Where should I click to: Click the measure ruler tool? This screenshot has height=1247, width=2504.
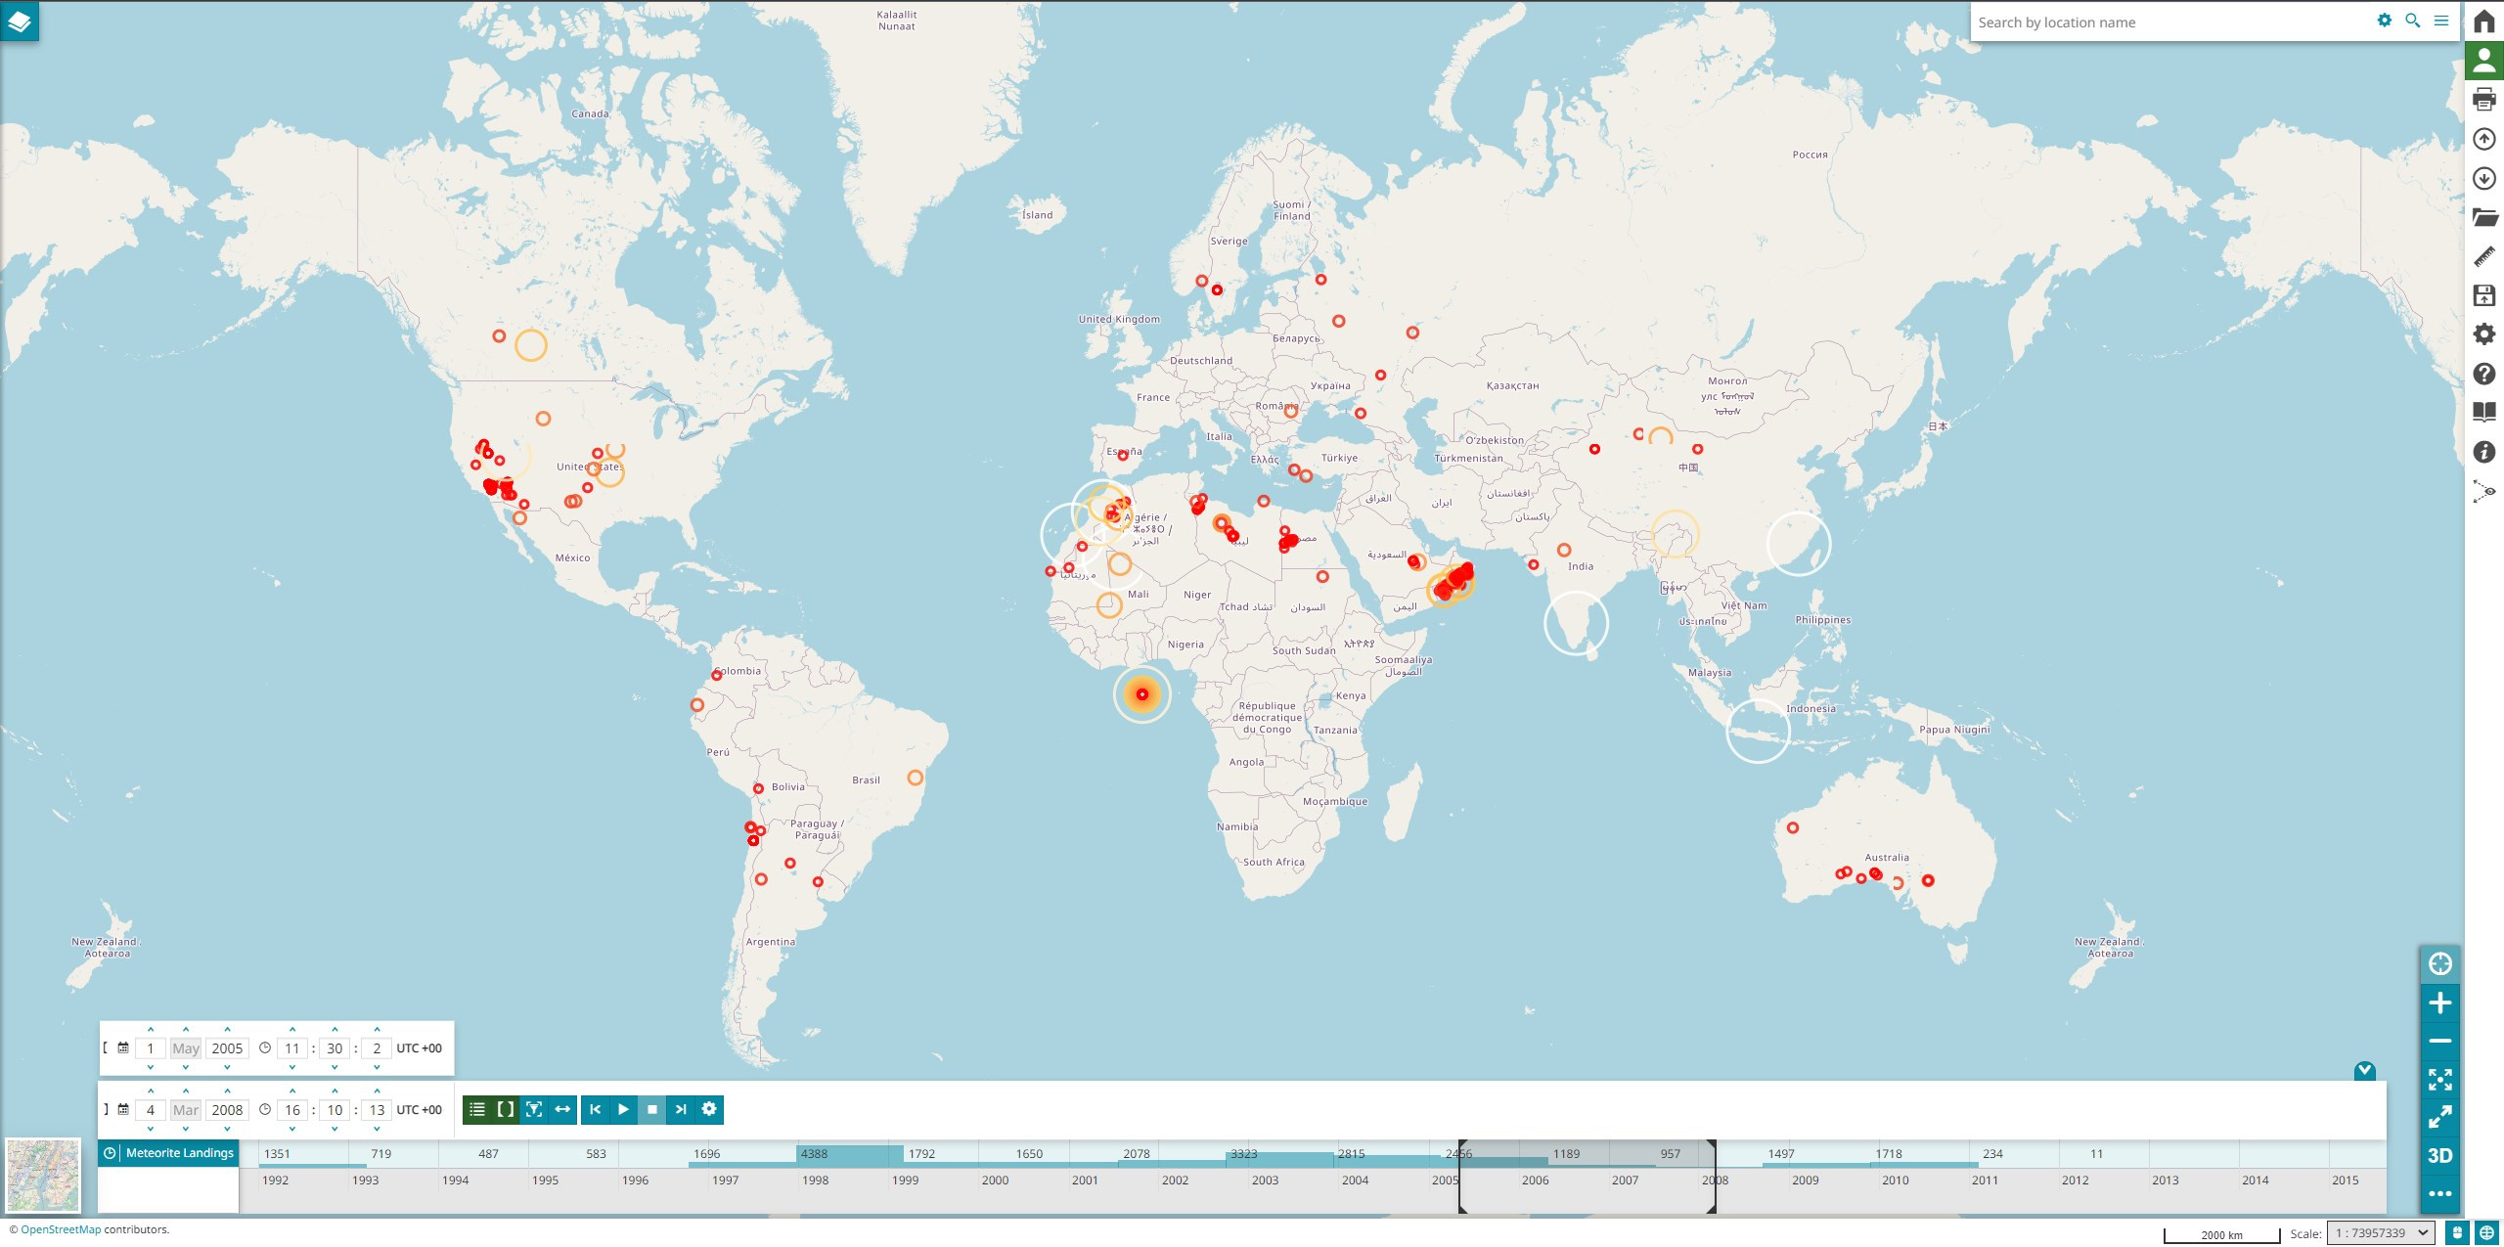2483,256
